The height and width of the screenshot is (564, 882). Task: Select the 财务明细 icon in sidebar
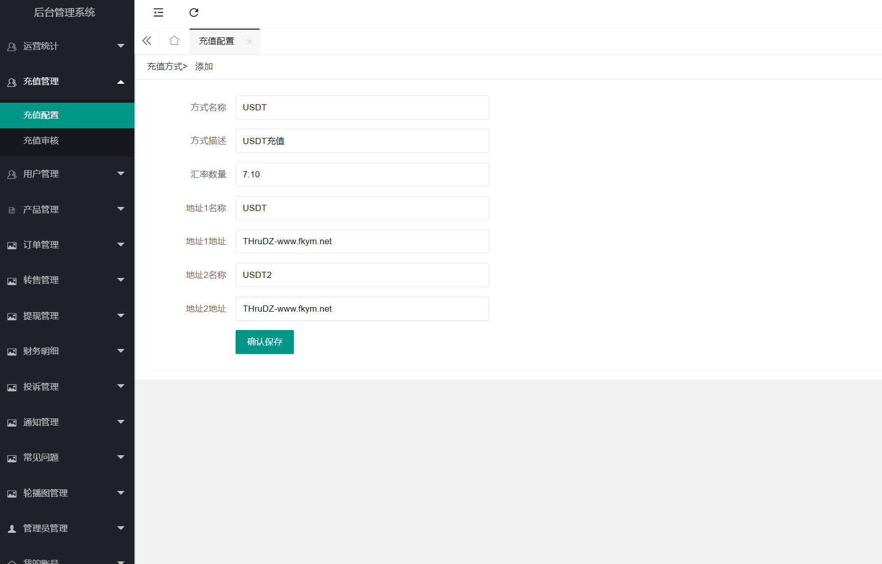click(x=11, y=351)
